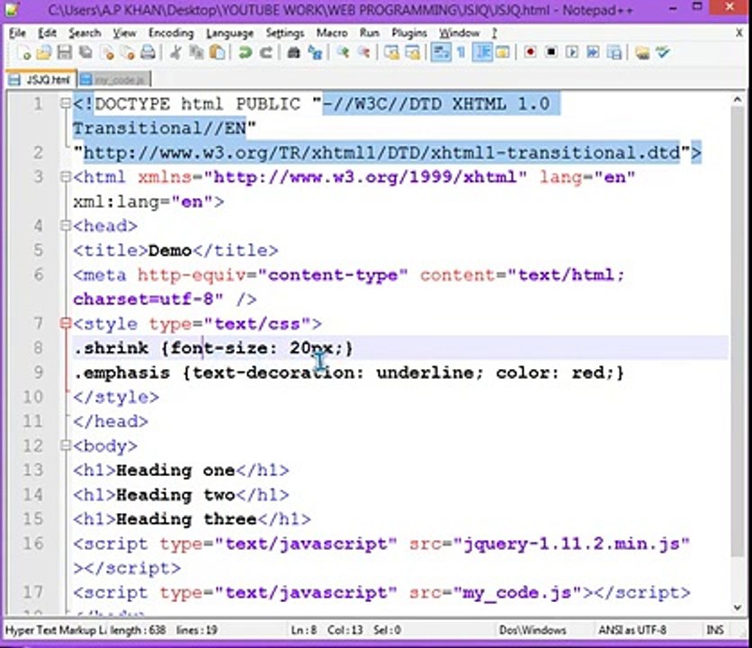Image resolution: width=752 pixels, height=648 pixels.
Task: Open Find with the binoculars icon
Action: (x=293, y=52)
